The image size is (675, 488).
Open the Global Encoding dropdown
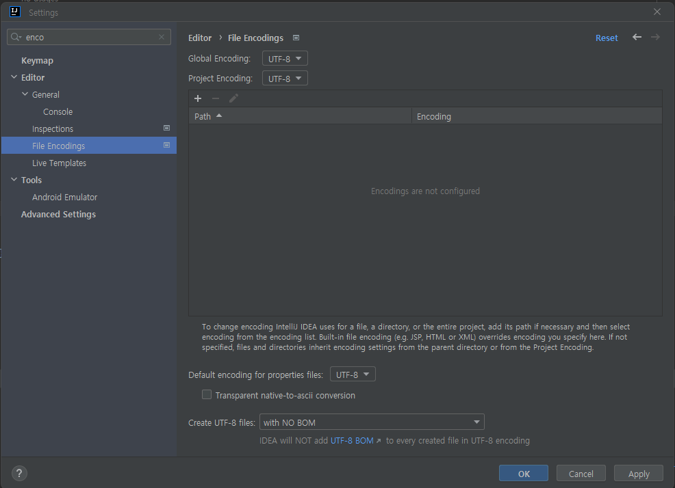coord(285,59)
